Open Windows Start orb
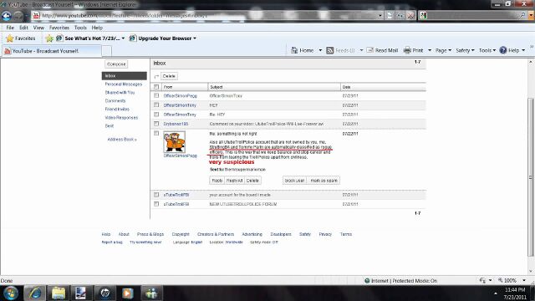Image resolution: width=535 pixels, height=301 pixels. 11,293
